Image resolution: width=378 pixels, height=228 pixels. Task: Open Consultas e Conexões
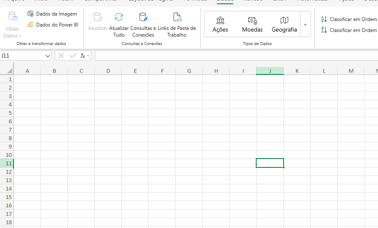(x=143, y=25)
